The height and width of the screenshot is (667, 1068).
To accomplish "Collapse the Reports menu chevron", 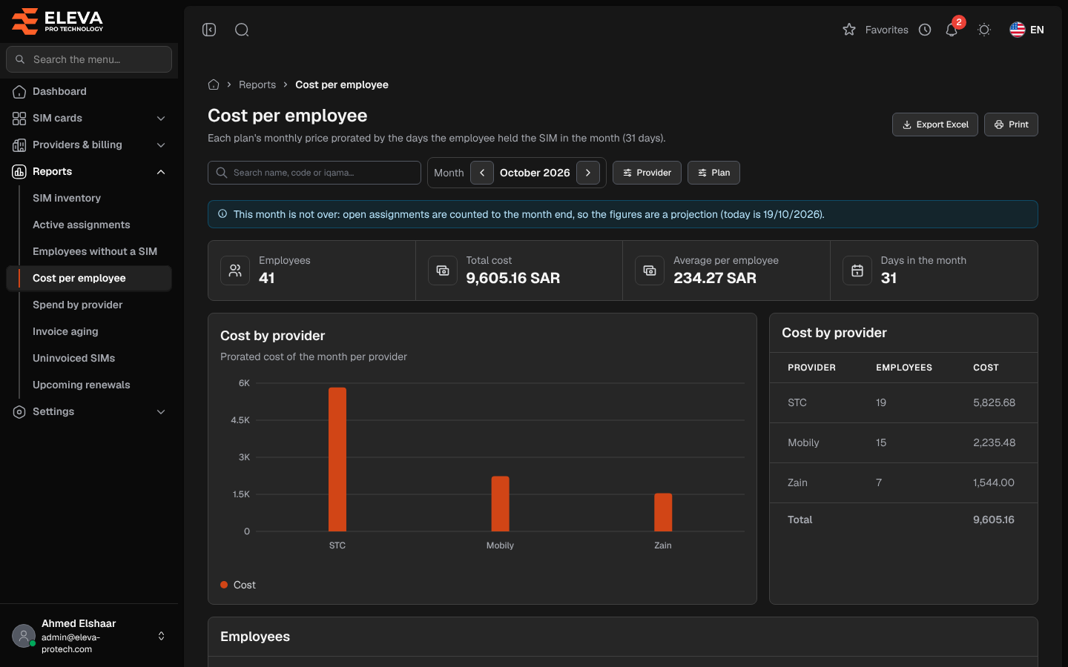I will pos(161,171).
